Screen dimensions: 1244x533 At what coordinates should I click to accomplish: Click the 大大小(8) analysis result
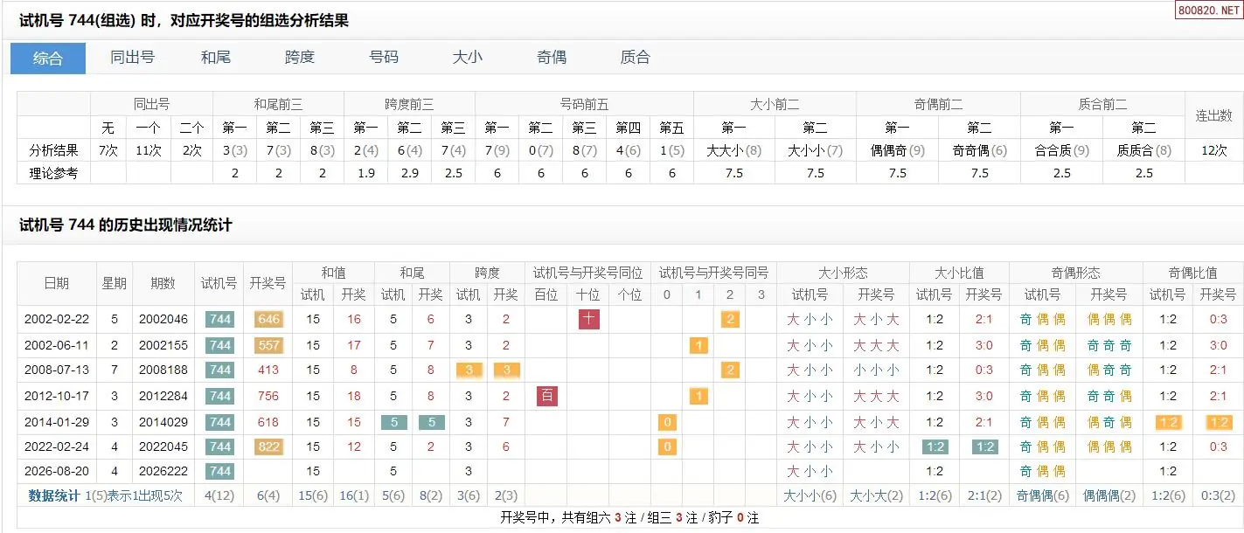tap(734, 150)
